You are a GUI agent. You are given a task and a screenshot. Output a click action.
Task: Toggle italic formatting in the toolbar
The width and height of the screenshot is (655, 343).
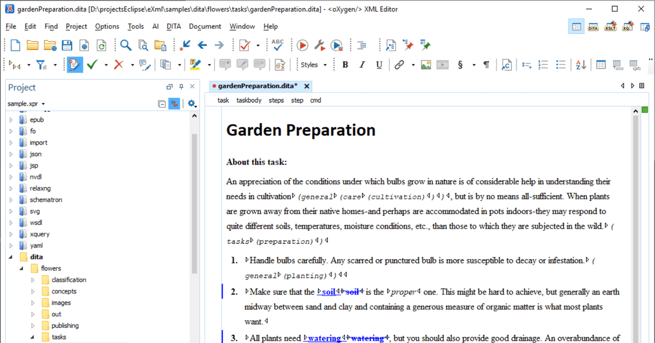coord(362,65)
